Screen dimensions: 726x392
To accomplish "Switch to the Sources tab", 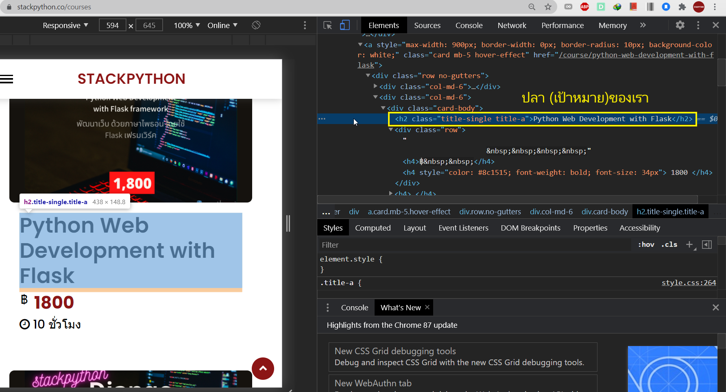I will pyautogui.click(x=427, y=25).
